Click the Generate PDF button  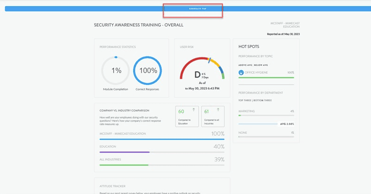197,9
